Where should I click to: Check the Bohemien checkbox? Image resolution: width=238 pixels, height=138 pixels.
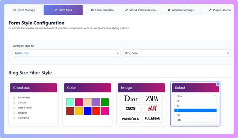coord(14,98)
